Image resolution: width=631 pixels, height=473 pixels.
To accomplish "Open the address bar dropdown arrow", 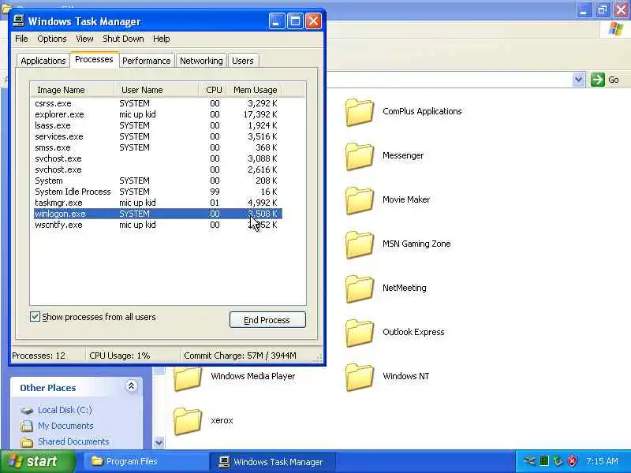I will pyautogui.click(x=578, y=80).
